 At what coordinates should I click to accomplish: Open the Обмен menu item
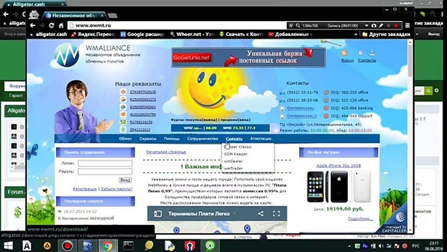(125, 139)
